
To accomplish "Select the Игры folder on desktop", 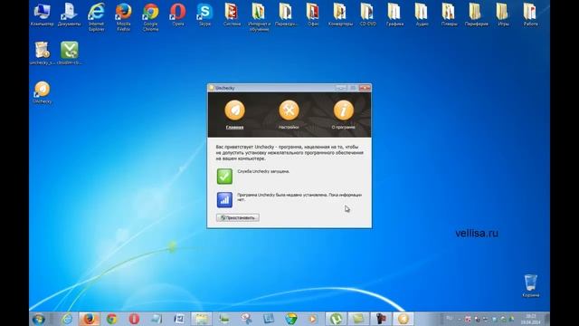I will pos(503,14).
